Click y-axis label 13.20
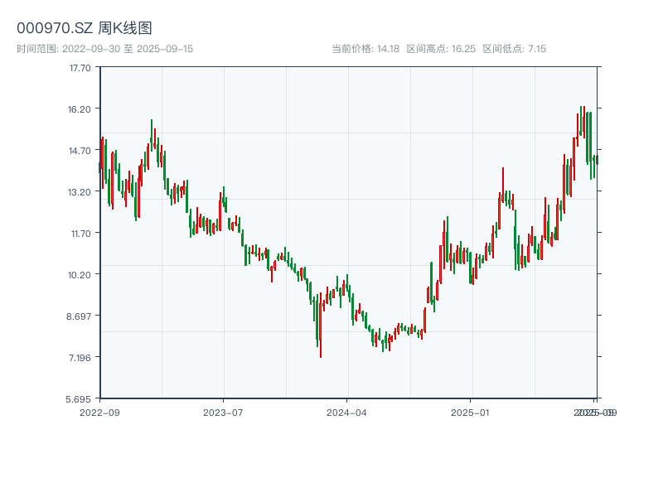Screen dimensions: 663x497 (80, 192)
